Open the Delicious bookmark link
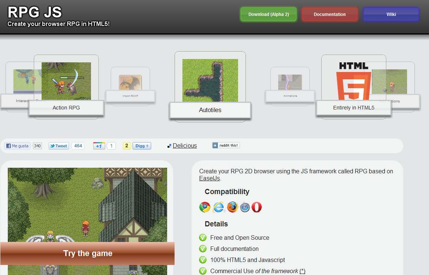Viewport: 429px width, 275px height. coord(185,145)
